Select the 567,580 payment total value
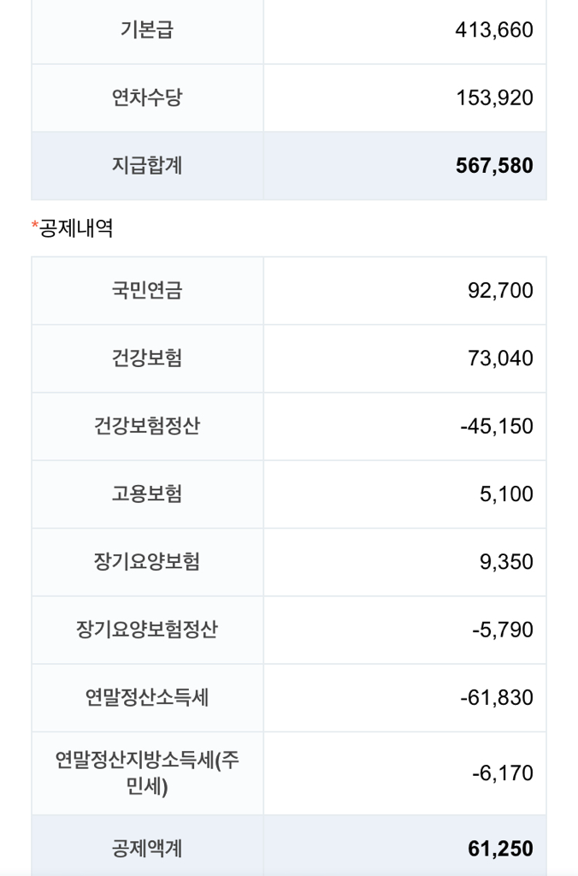The width and height of the screenshot is (578, 876). click(x=493, y=165)
